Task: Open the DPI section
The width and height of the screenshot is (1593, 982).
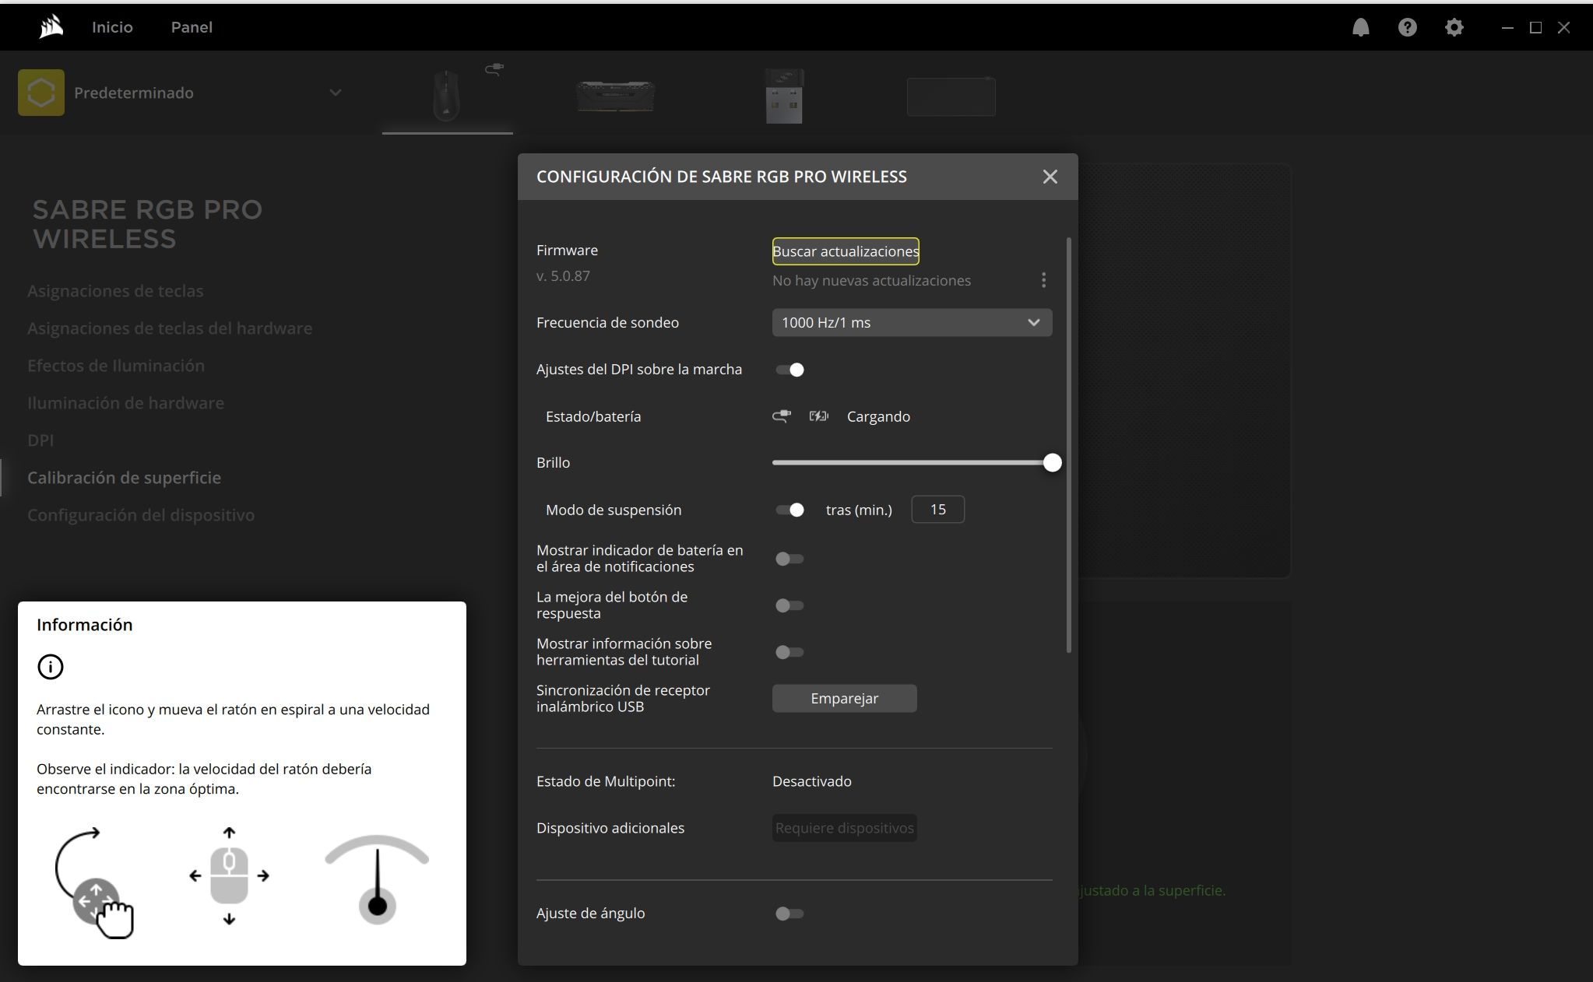Action: click(40, 440)
